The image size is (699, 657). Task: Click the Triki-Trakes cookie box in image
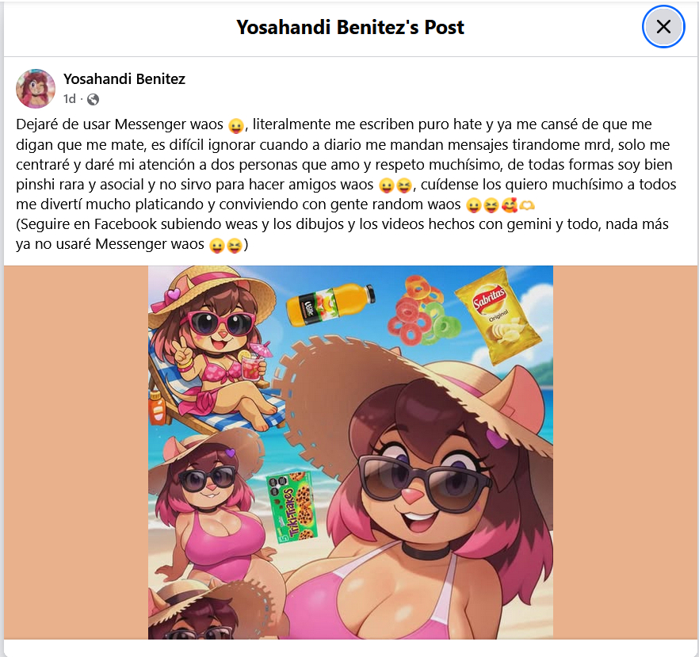click(292, 507)
